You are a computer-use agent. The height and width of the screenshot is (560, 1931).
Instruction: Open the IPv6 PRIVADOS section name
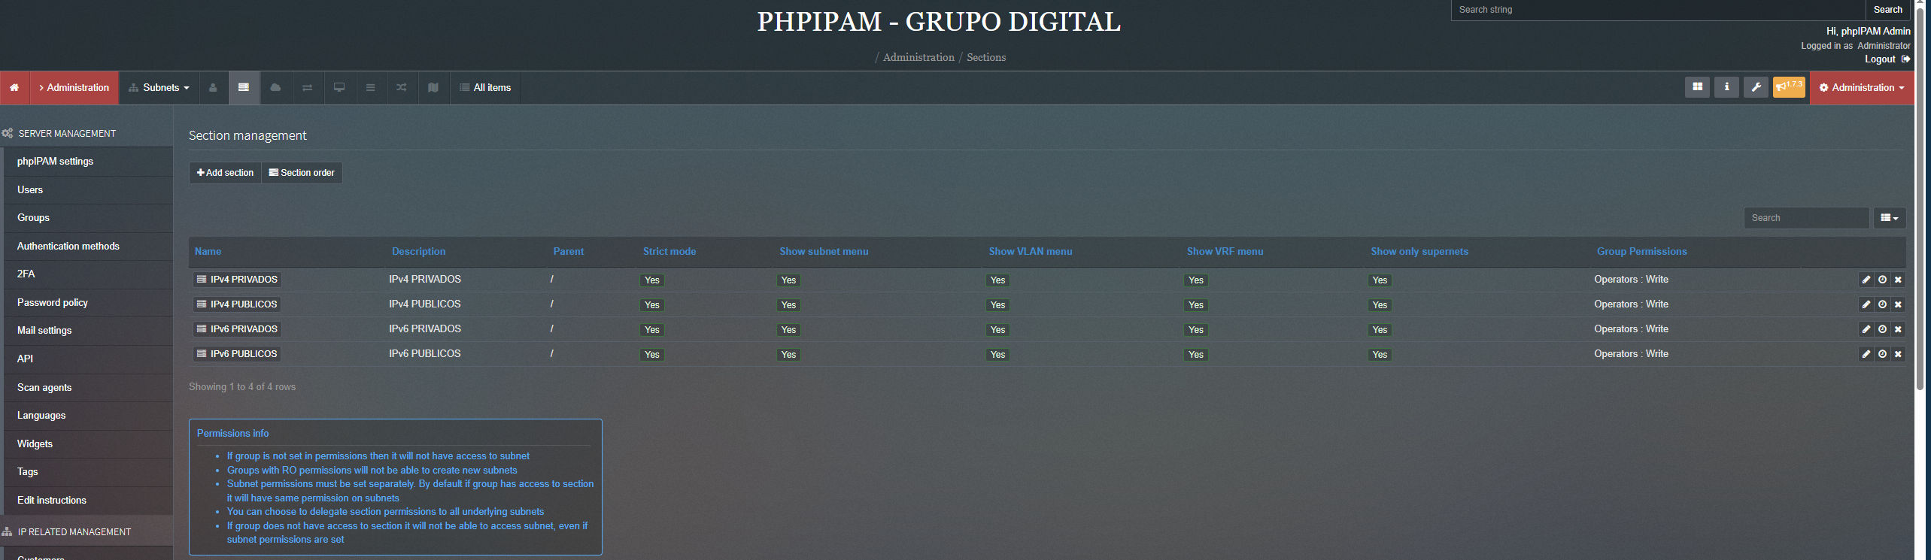(238, 329)
